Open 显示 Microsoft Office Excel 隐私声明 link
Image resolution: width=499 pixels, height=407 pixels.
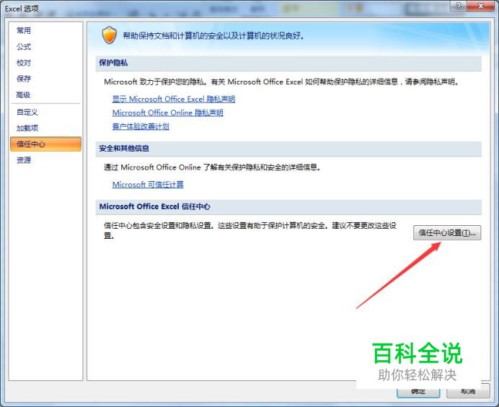point(174,99)
